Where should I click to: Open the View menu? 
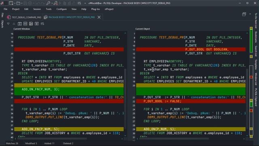(x=74, y=9)
